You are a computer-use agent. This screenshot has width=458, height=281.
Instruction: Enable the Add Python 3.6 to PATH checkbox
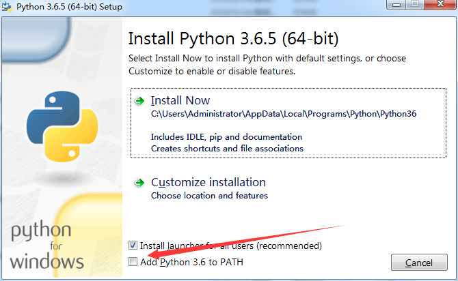coord(133,262)
